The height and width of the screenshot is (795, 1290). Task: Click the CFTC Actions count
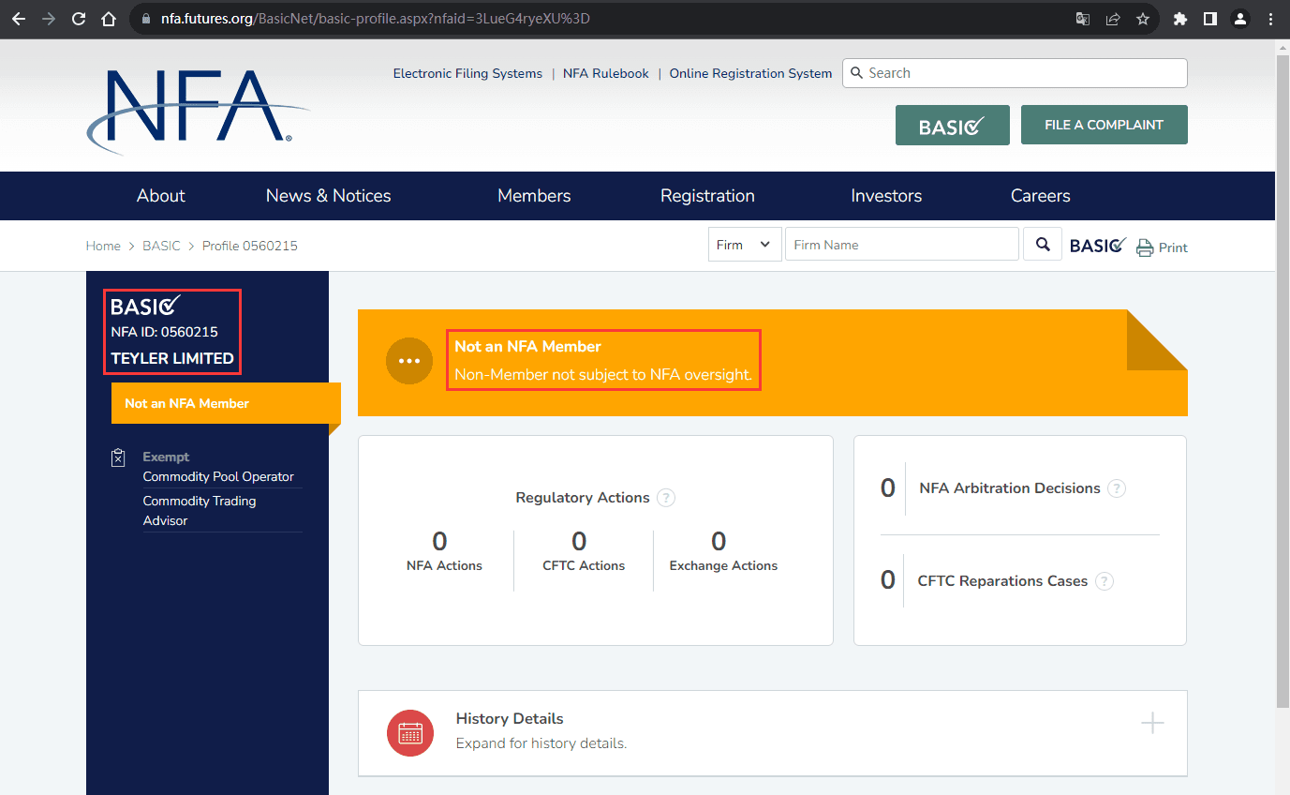pos(579,541)
